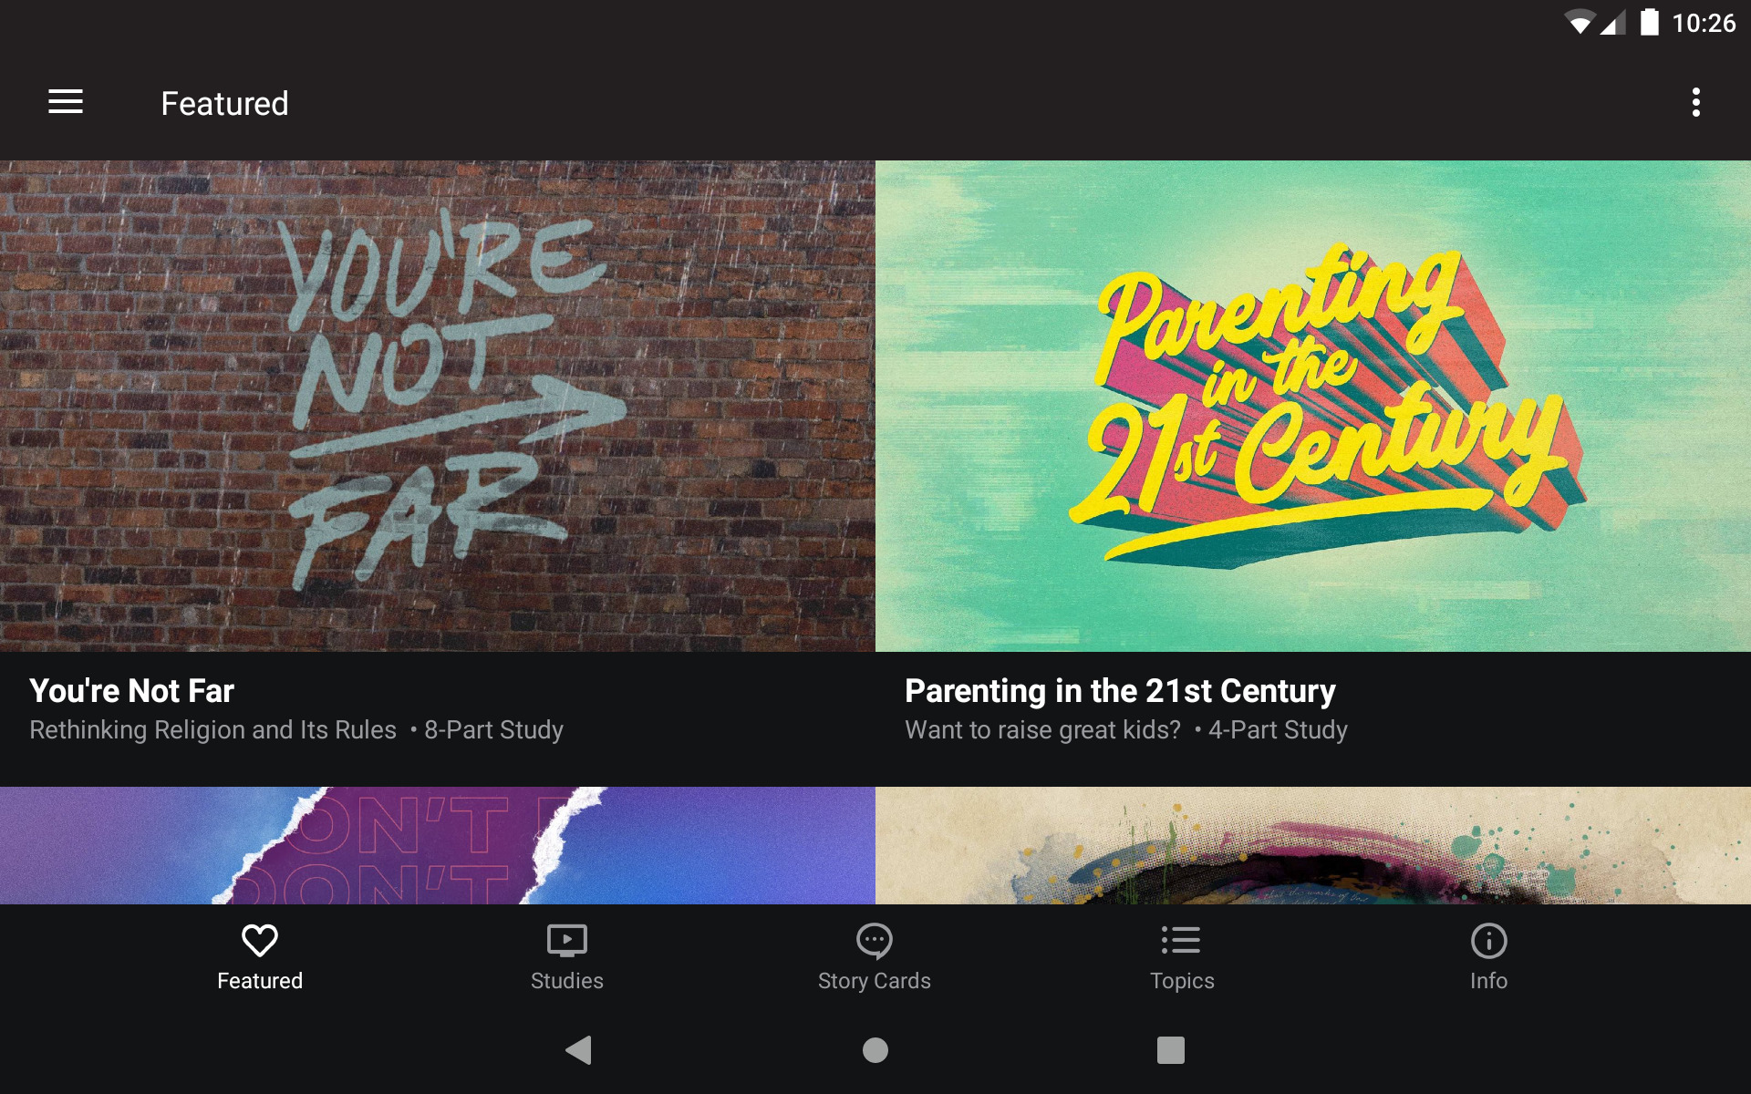
Task: Click "Parenting in the 21st Century" title
Action: 1120,691
